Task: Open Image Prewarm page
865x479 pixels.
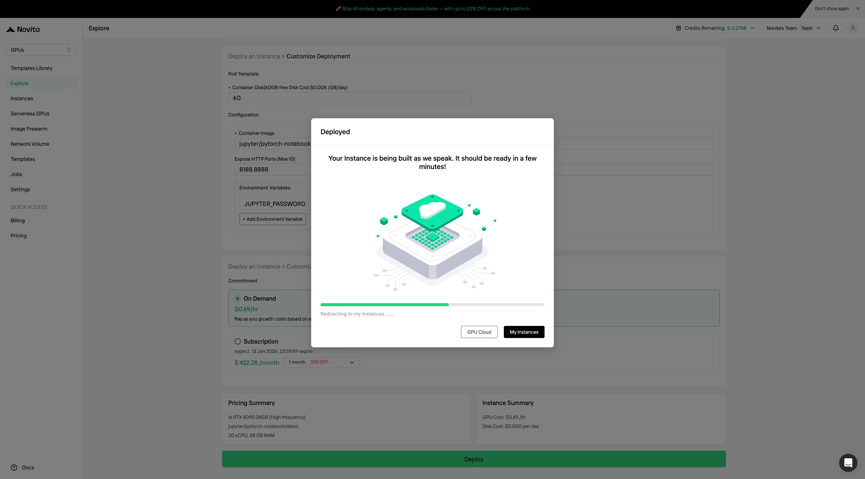Action: point(29,129)
